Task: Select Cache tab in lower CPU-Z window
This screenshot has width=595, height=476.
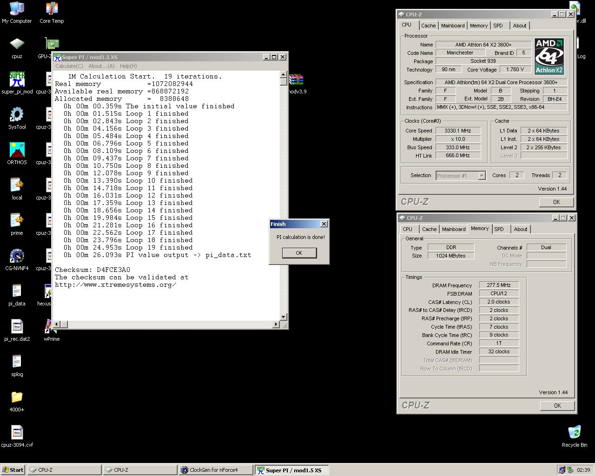Action: pos(429,229)
